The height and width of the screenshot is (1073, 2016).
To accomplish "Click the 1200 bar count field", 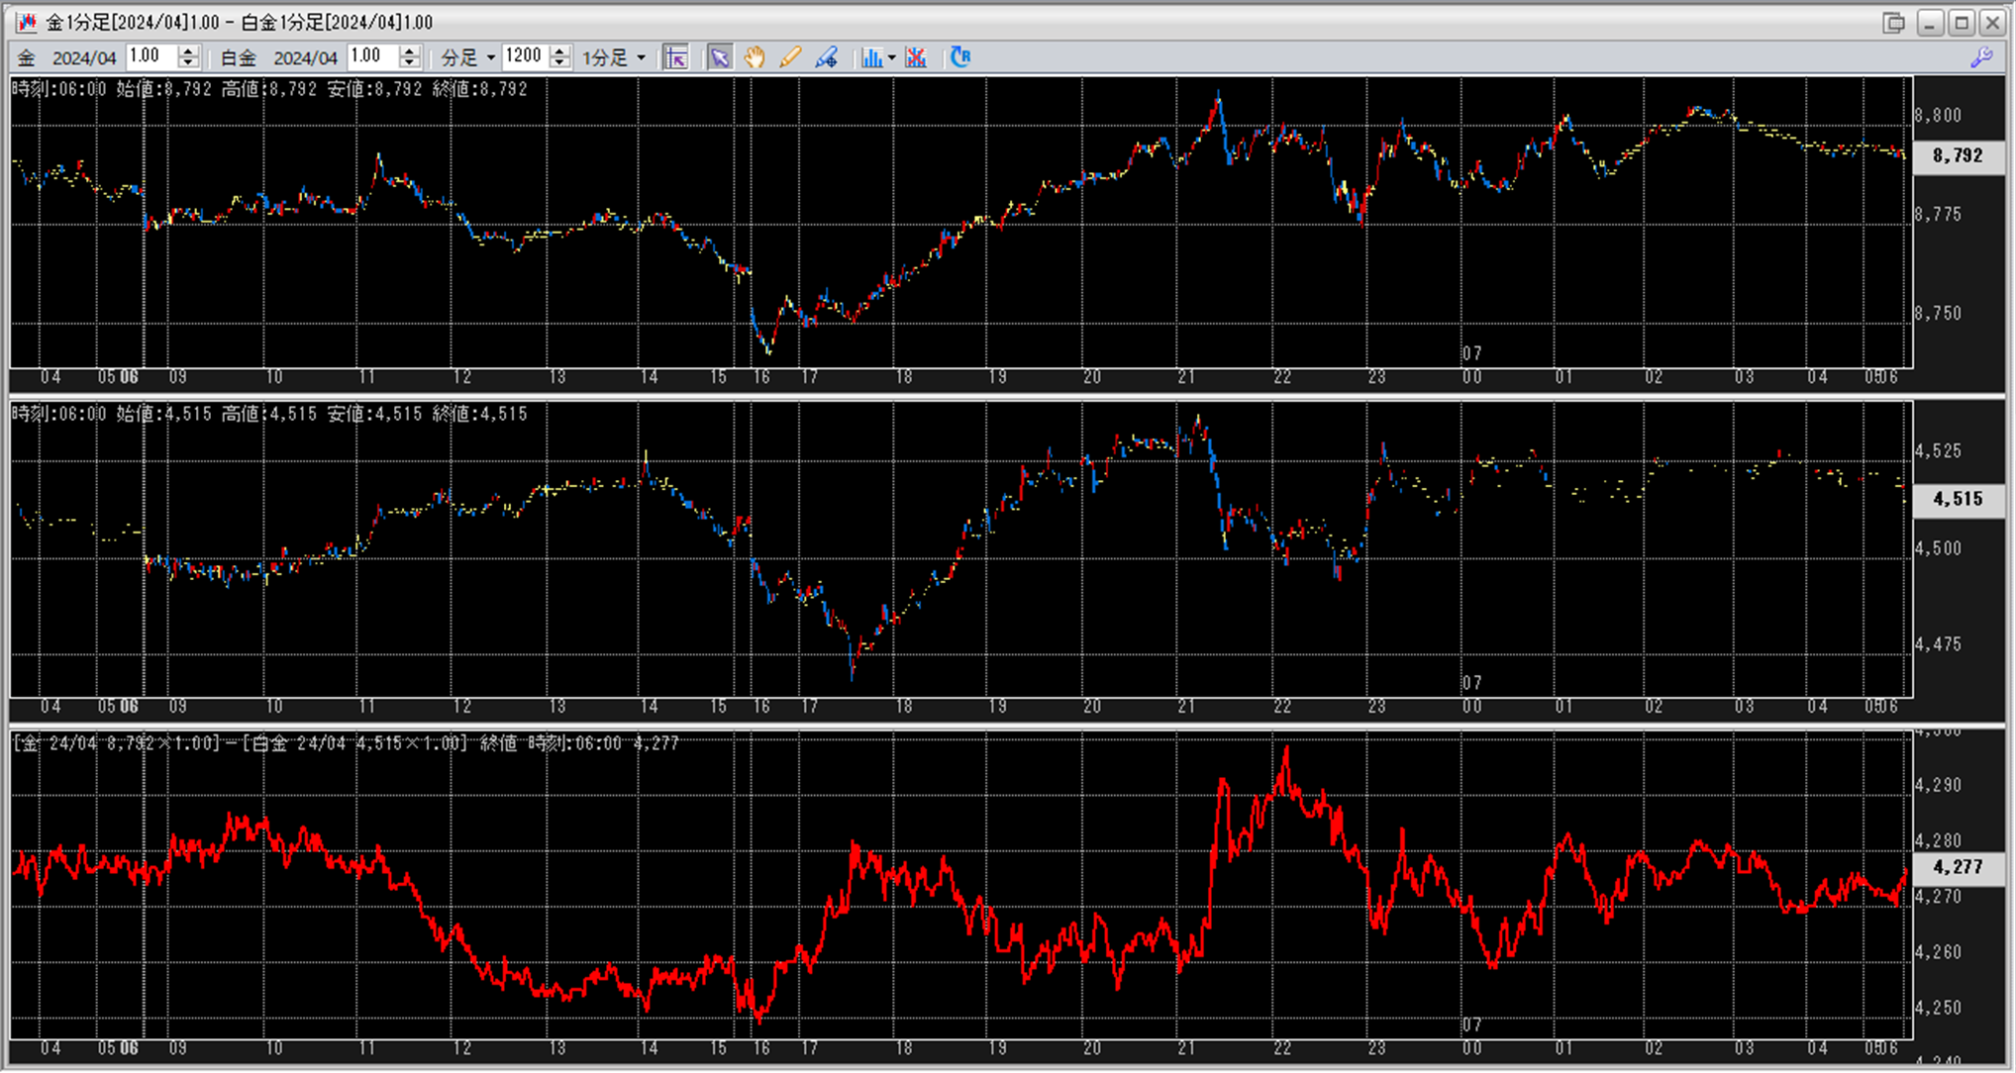I will [x=524, y=56].
